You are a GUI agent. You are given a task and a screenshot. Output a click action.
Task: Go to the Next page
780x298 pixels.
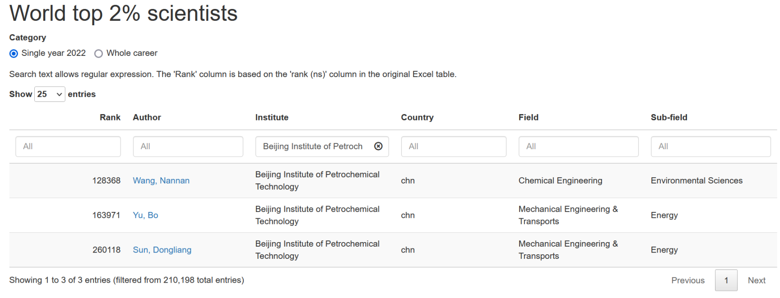point(756,280)
